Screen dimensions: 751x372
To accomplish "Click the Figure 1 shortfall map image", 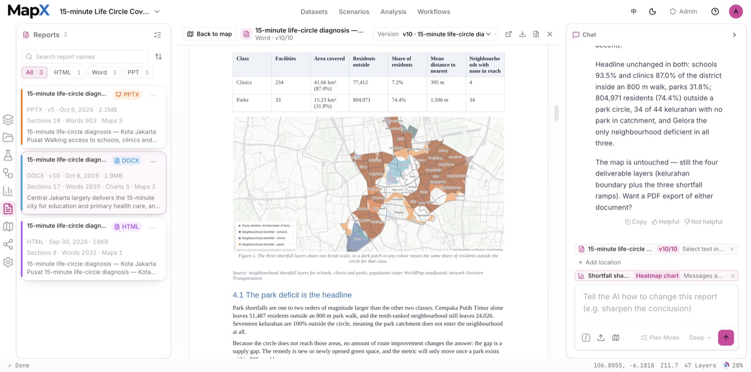I will click(368, 184).
